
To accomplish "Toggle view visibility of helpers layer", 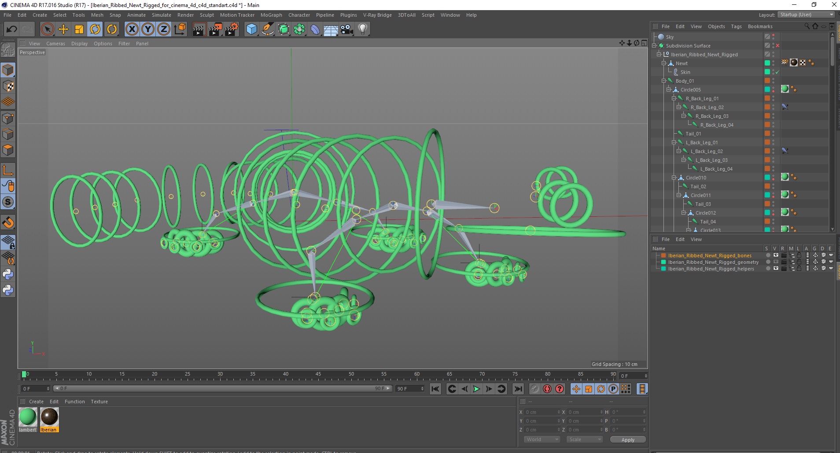I will click(776, 269).
